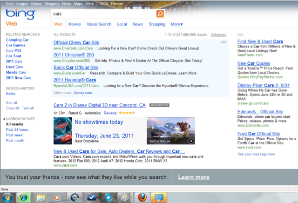This screenshot has height=203, width=298.
Task: Open Windows Start orb
Action: point(7,198)
